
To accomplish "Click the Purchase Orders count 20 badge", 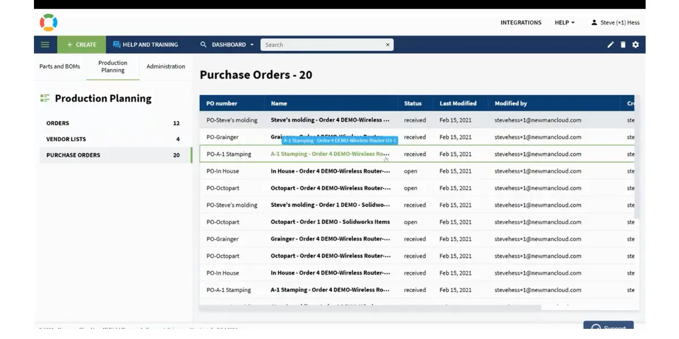I will click(x=177, y=155).
